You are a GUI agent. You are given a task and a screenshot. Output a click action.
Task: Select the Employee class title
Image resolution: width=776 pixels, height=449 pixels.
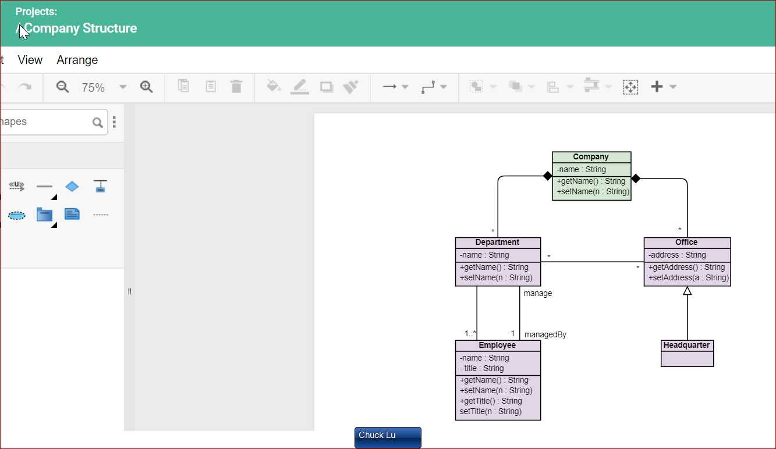point(498,345)
